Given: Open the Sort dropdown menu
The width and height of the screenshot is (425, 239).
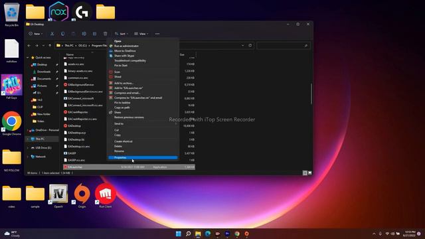Looking at the screenshot, I should pyautogui.click(x=121, y=34).
